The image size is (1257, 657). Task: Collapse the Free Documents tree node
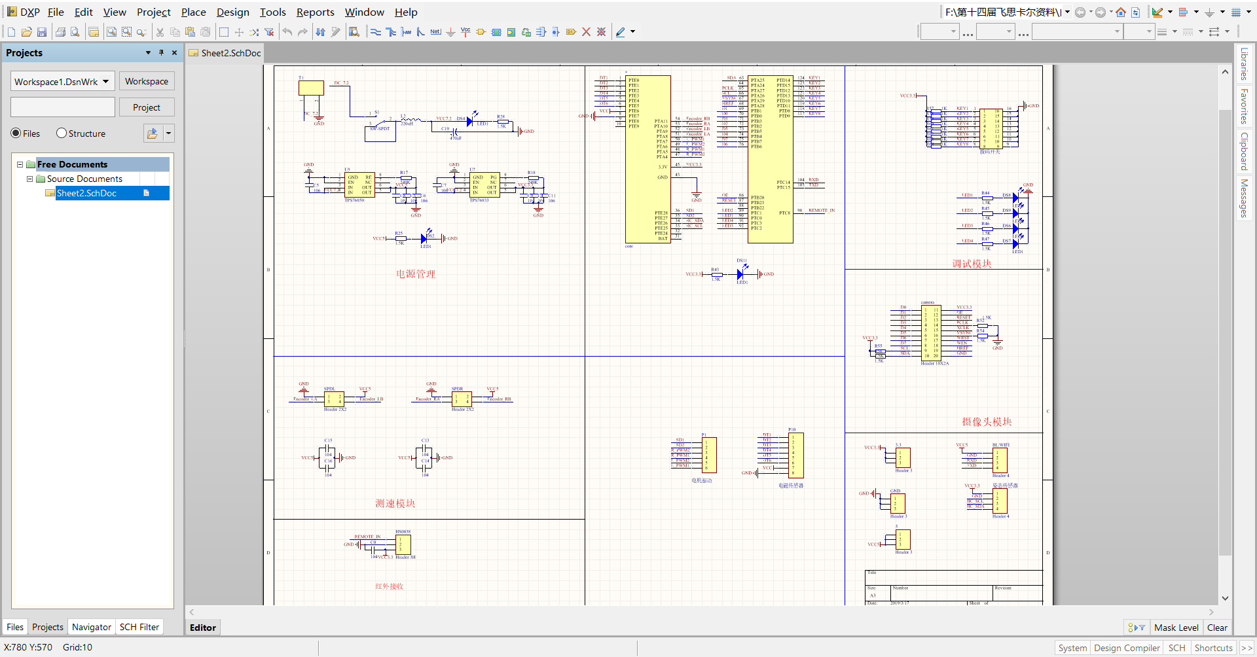click(x=20, y=164)
